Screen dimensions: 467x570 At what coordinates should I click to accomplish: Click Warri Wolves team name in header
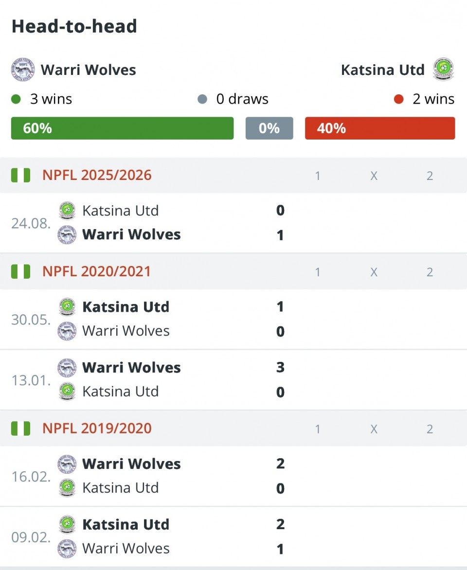tap(89, 70)
